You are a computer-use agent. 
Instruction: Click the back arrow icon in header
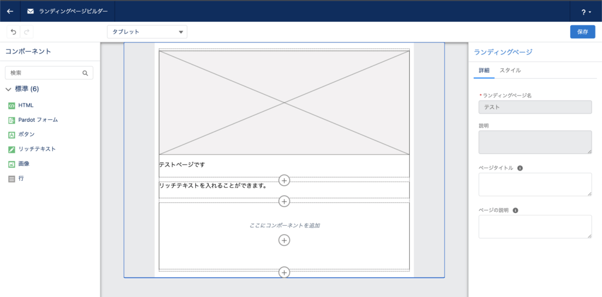point(10,11)
